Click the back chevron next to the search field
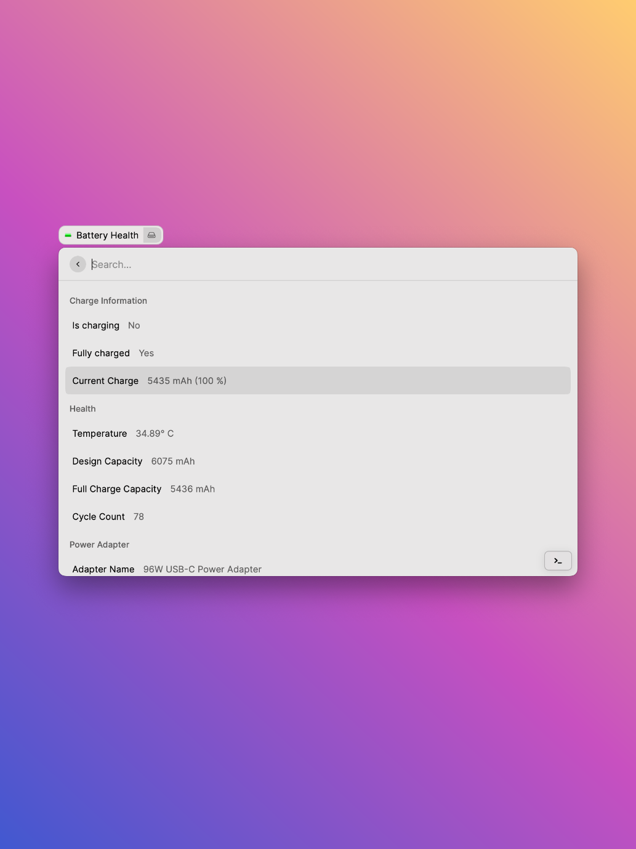Viewport: 636px width, 849px height. tap(78, 264)
